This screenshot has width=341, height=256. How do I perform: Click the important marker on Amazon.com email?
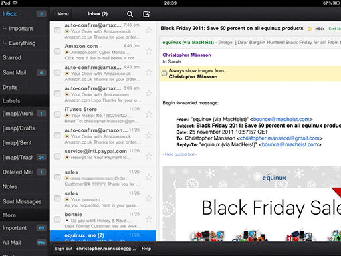[67, 53]
